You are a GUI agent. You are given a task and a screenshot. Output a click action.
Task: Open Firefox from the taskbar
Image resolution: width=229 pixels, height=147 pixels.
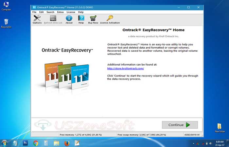(x=67, y=143)
